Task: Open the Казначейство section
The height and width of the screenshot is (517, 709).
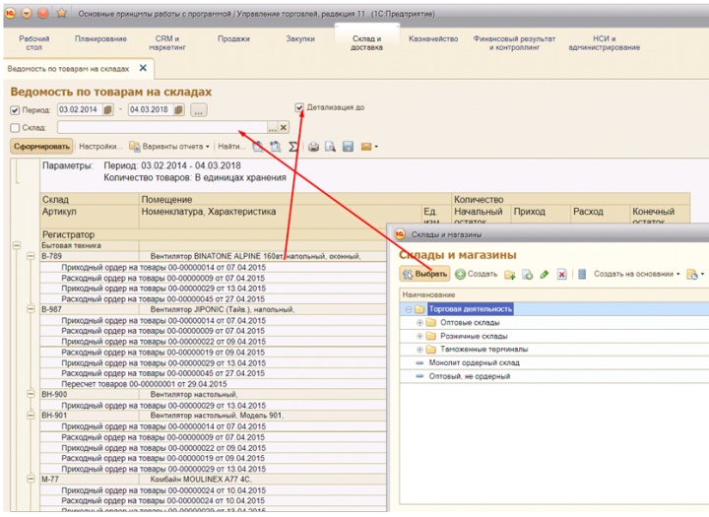Action: 433,39
